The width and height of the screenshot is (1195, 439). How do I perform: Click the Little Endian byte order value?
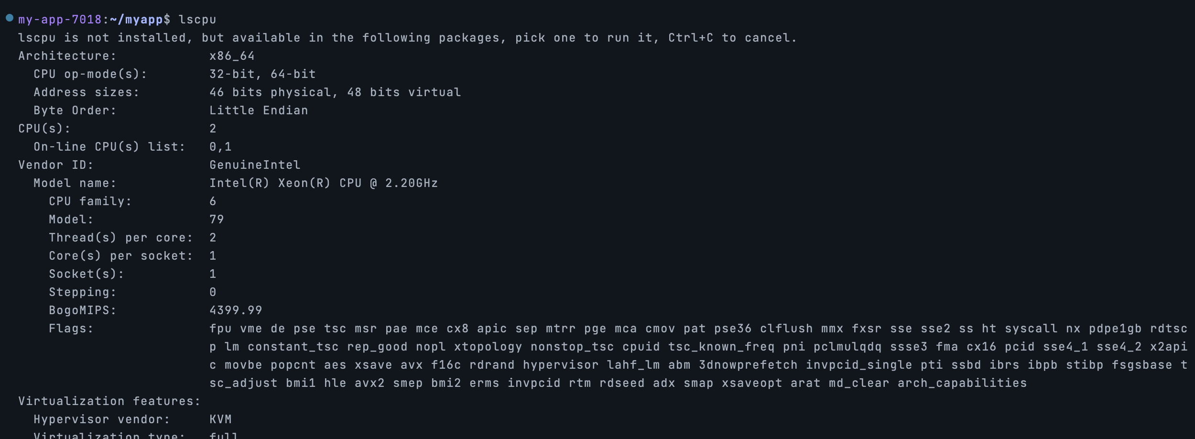click(259, 110)
